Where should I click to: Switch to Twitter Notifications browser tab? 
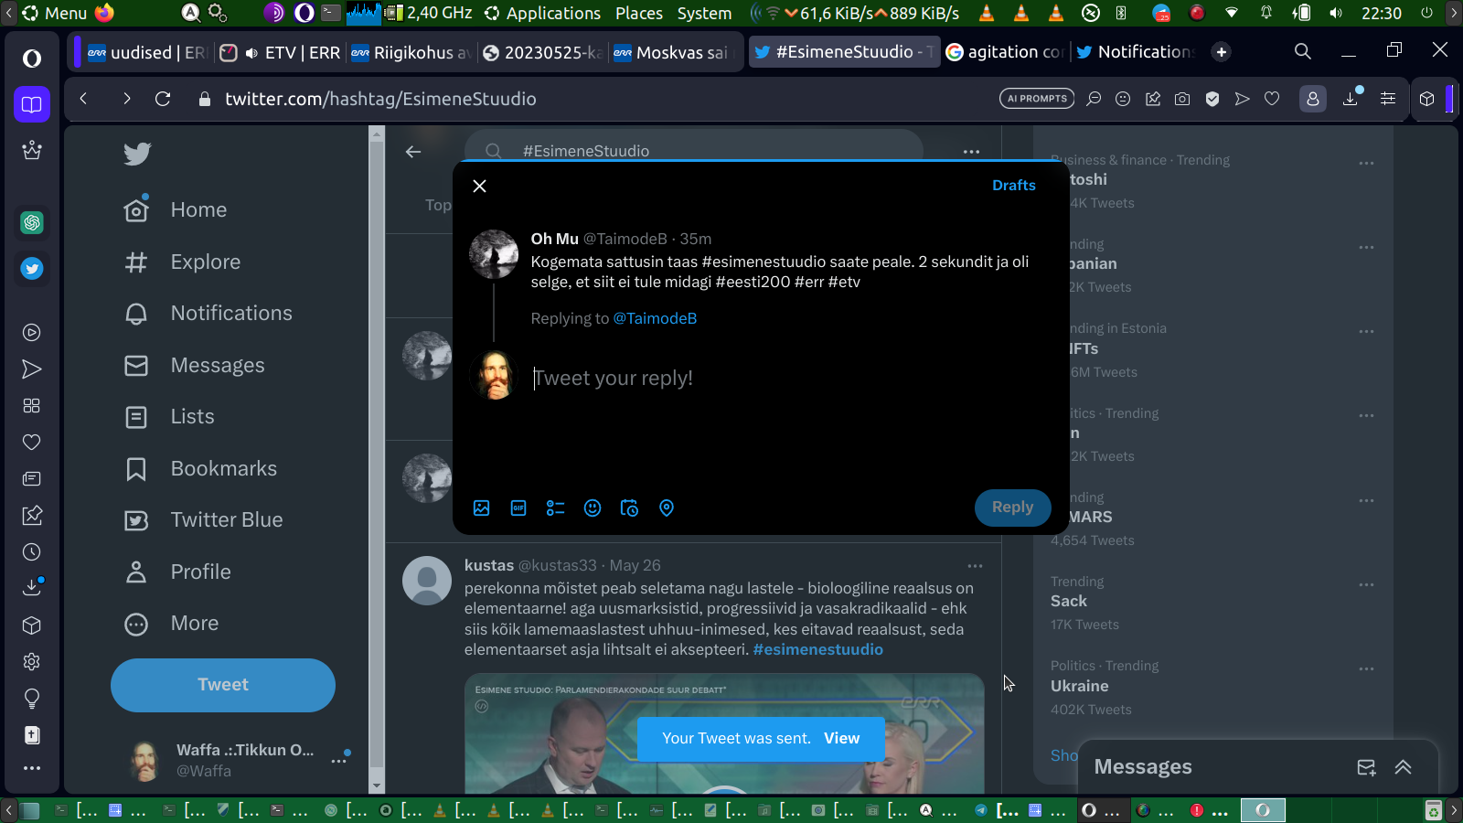pyautogui.click(x=1136, y=52)
